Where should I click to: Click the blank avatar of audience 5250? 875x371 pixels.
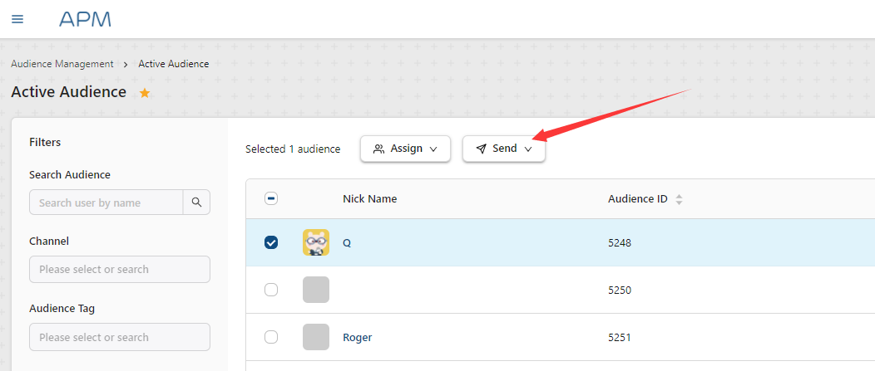pos(316,290)
